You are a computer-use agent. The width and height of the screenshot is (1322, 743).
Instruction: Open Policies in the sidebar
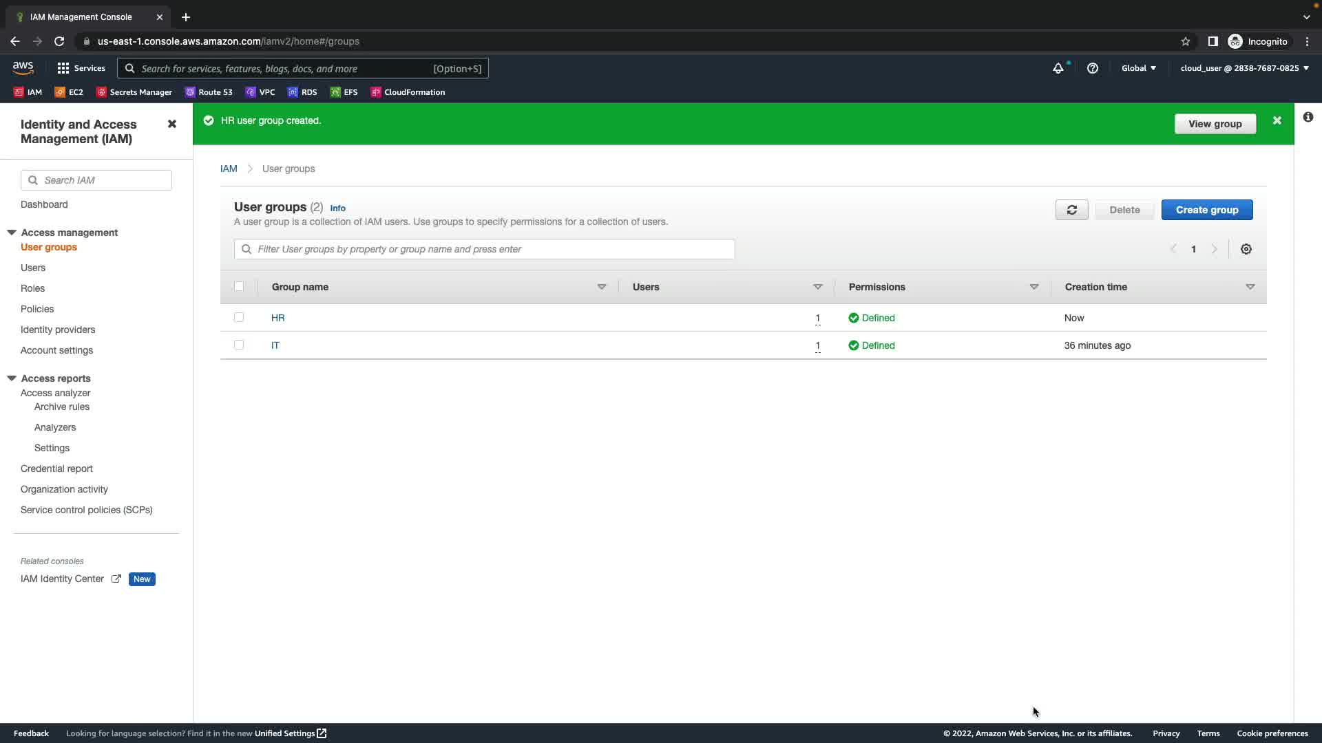point(37,309)
